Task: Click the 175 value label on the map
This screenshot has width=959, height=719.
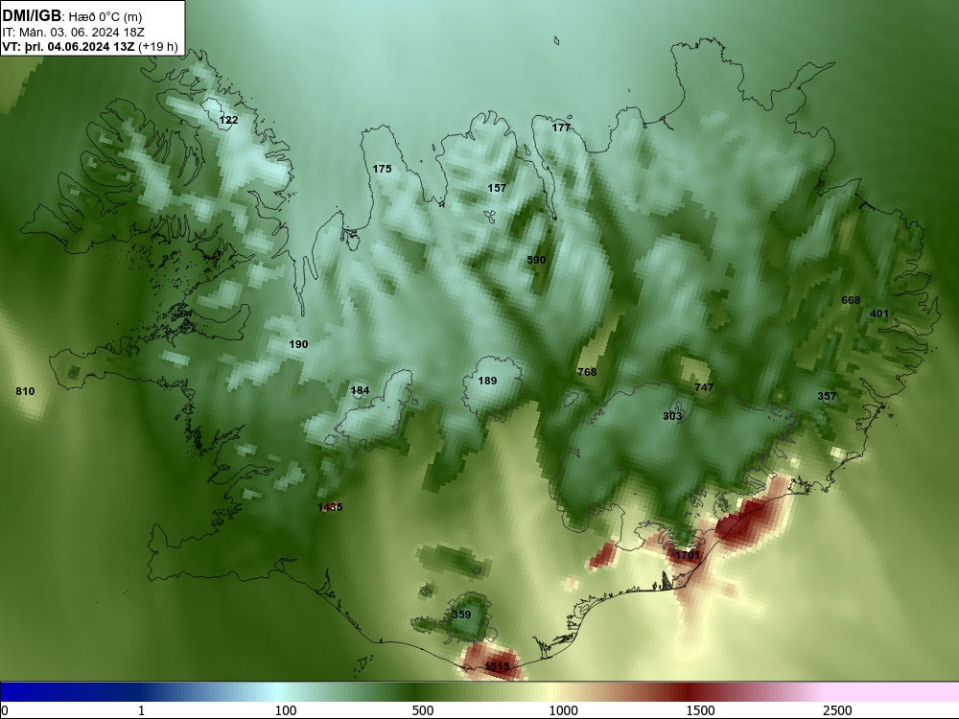Action: (x=382, y=169)
